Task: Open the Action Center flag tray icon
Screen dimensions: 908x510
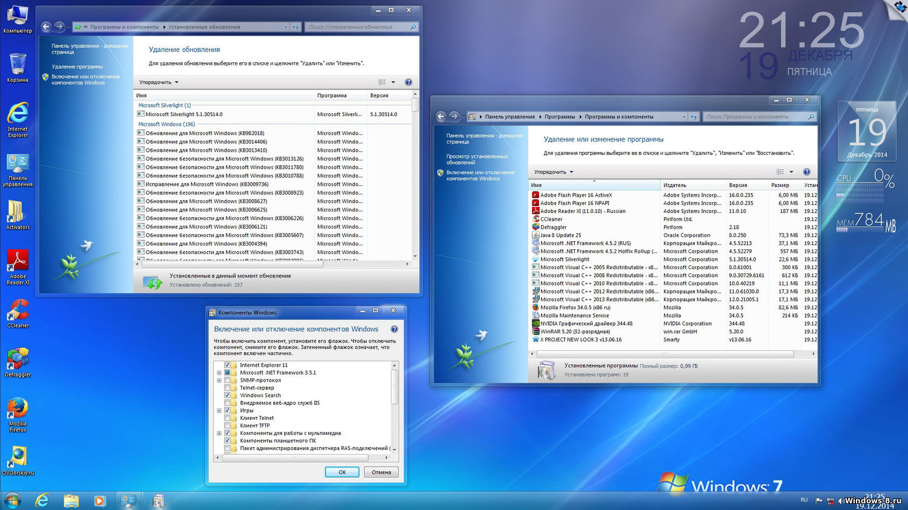Action: (819, 501)
